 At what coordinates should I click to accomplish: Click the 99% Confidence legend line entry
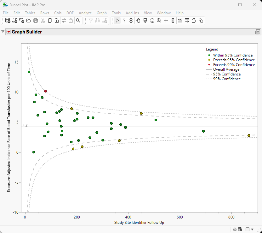(x=223, y=79)
